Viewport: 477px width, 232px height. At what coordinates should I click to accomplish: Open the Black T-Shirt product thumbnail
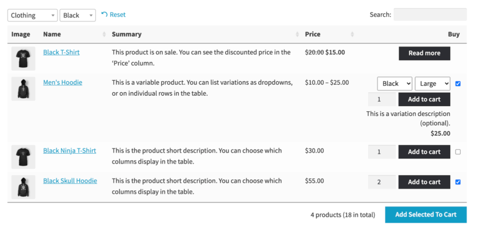[x=23, y=59]
